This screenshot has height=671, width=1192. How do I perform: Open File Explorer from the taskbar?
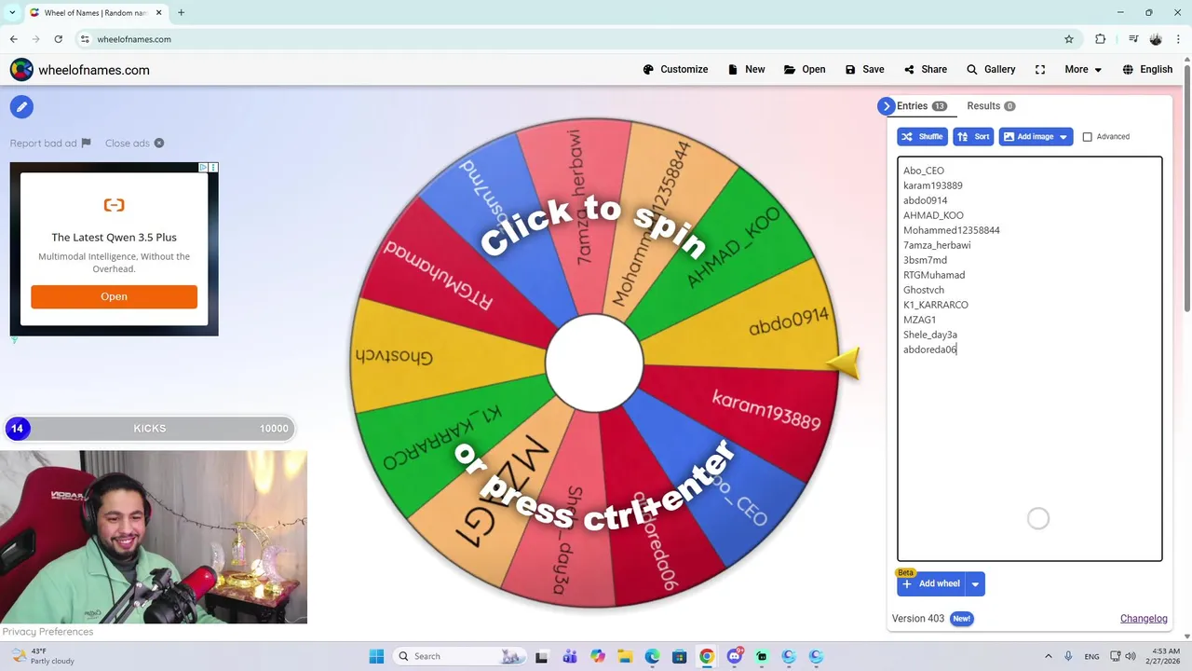coord(625,656)
